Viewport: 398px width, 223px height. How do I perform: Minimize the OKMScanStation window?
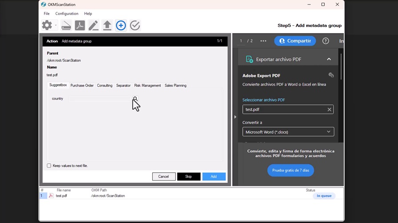coord(309,4)
